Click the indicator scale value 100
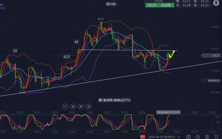This screenshot has height=139, width=222. point(217,117)
